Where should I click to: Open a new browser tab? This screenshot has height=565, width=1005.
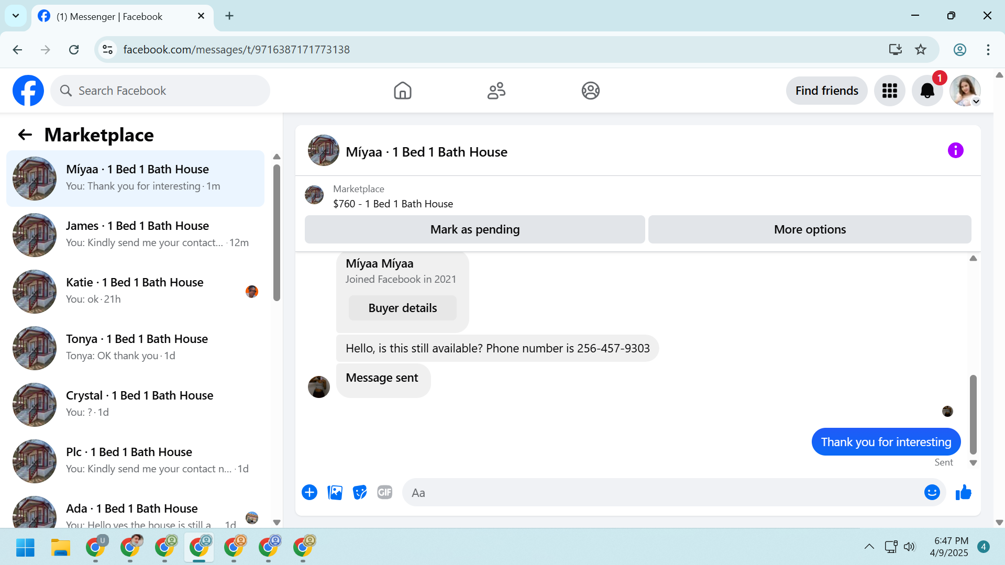click(x=229, y=16)
